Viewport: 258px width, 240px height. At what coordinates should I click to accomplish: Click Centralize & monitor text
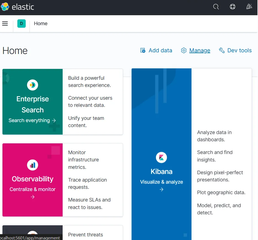(x=33, y=189)
